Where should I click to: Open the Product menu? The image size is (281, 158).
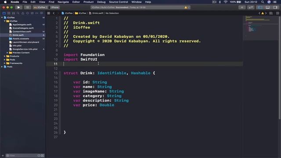click(x=88, y=2)
